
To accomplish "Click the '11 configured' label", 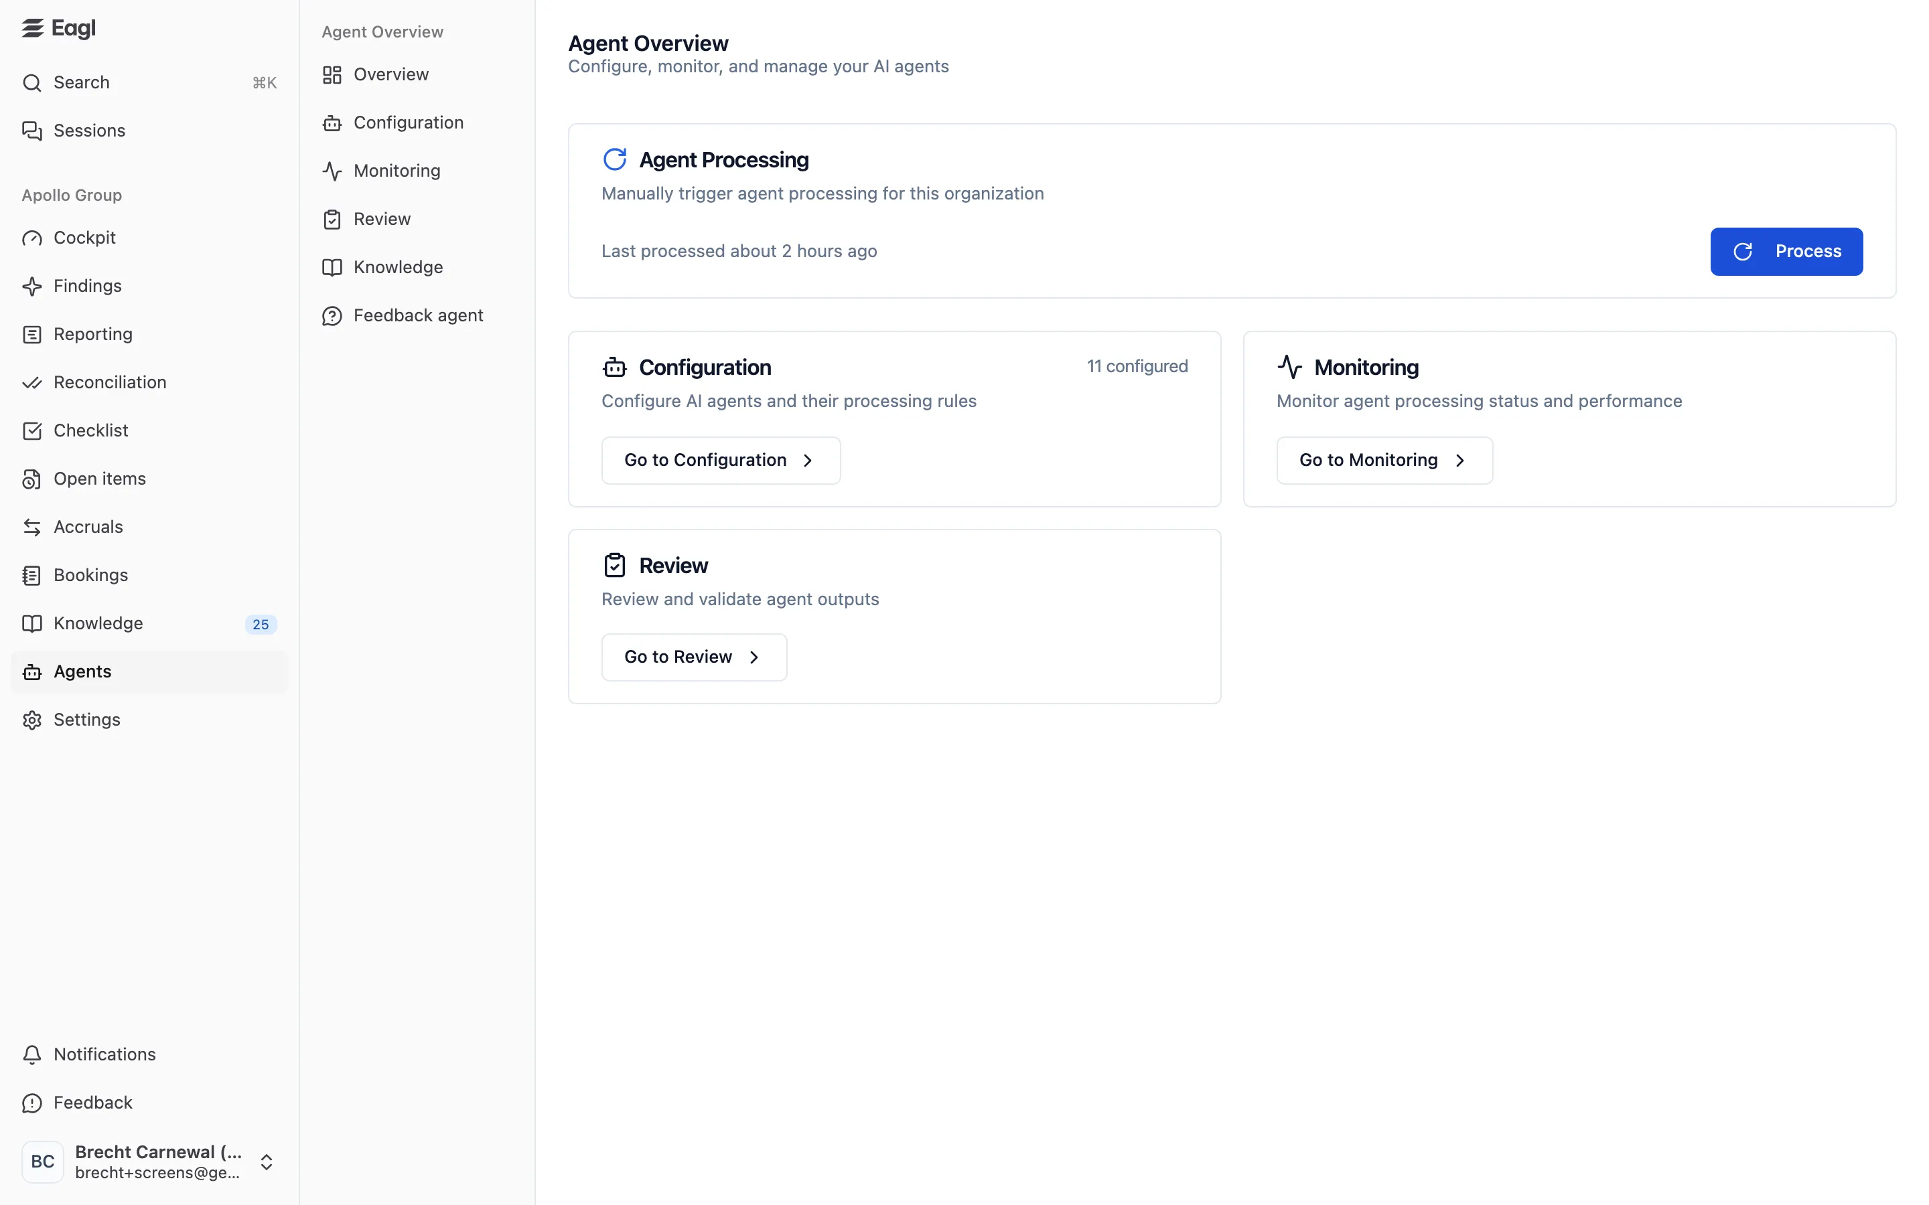I will coord(1137,367).
